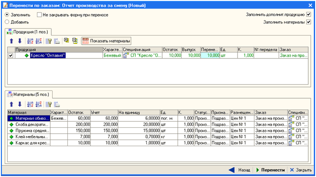Click output list icon in Материалы toolbar

coord(57,104)
